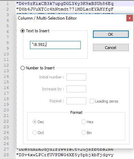Image resolution: width=134 pixels, height=159 pixels.
Task: Close the Column / Multi-Selection Editor dialog
Action: (129, 18)
